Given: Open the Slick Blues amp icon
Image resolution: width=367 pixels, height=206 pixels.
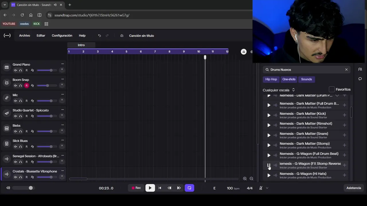Looking at the screenshot, I should coord(7,144).
